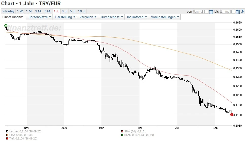The width and height of the screenshot is (245, 141).
Task: Click the 'Hoch: 0,1624 (30.09.19)' legend text
Action: click(139, 135)
